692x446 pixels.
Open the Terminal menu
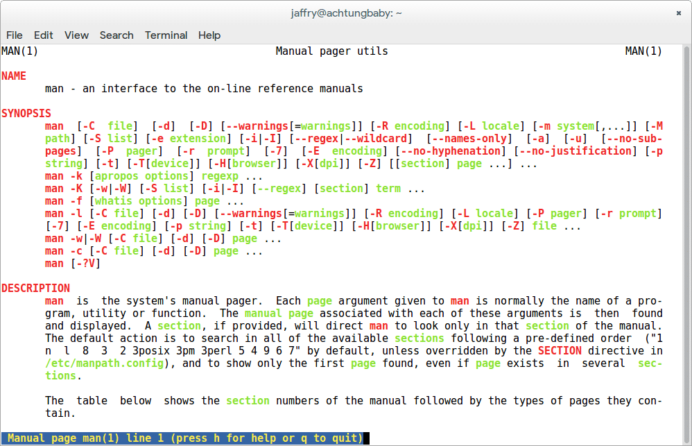coord(166,35)
